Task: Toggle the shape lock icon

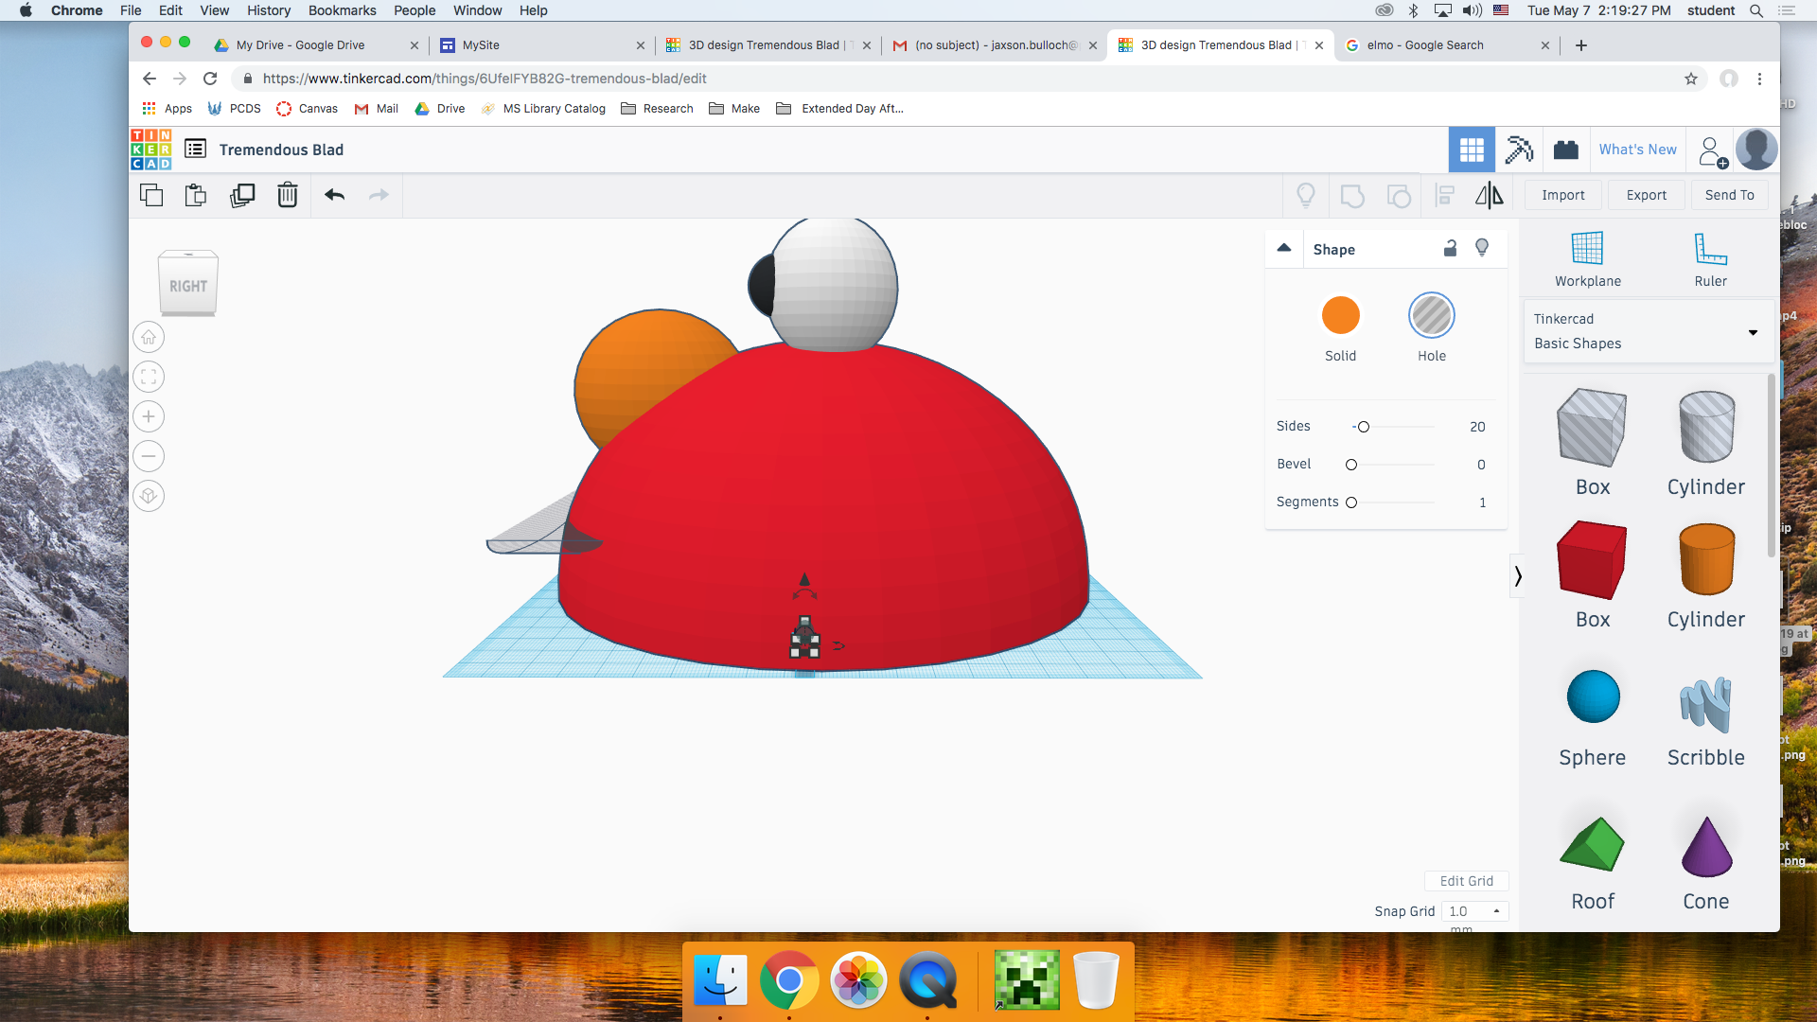Action: pos(1451,248)
